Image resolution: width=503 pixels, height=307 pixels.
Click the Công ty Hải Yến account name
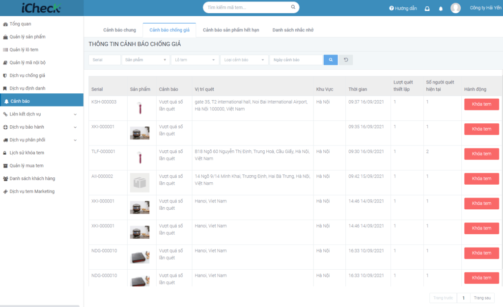click(x=485, y=8)
